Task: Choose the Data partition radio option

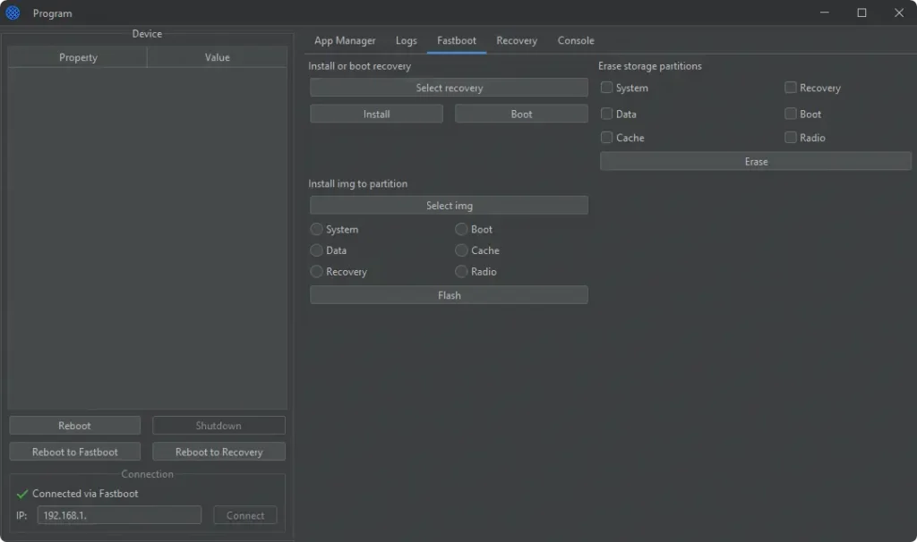Action: (x=316, y=250)
